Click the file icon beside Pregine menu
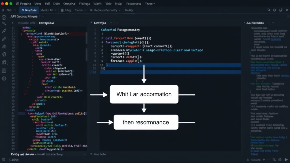290x163 pixels. coord(18,3)
